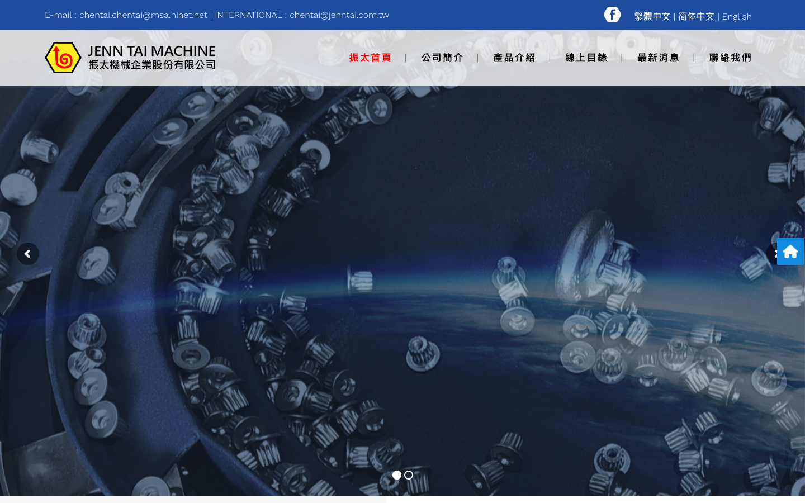Switch language to English
The image size is (805, 503).
[737, 17]
